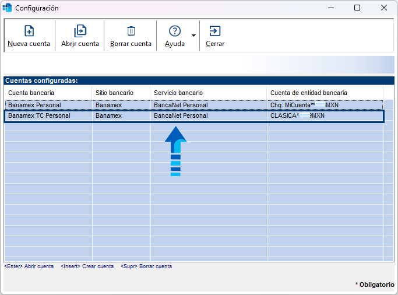
Task: Click the Borrar cuenta trash icon
Action: (131, 31)
